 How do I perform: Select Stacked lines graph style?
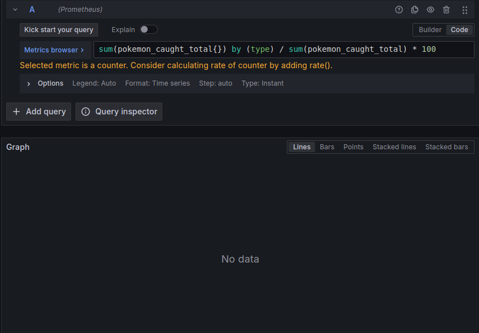394,147
